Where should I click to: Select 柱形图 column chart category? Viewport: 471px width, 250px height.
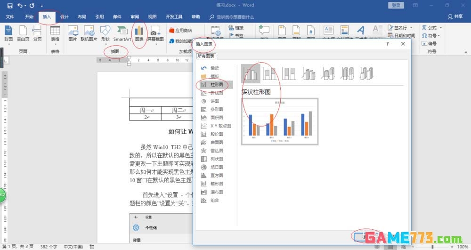click(x=217, y=85)
